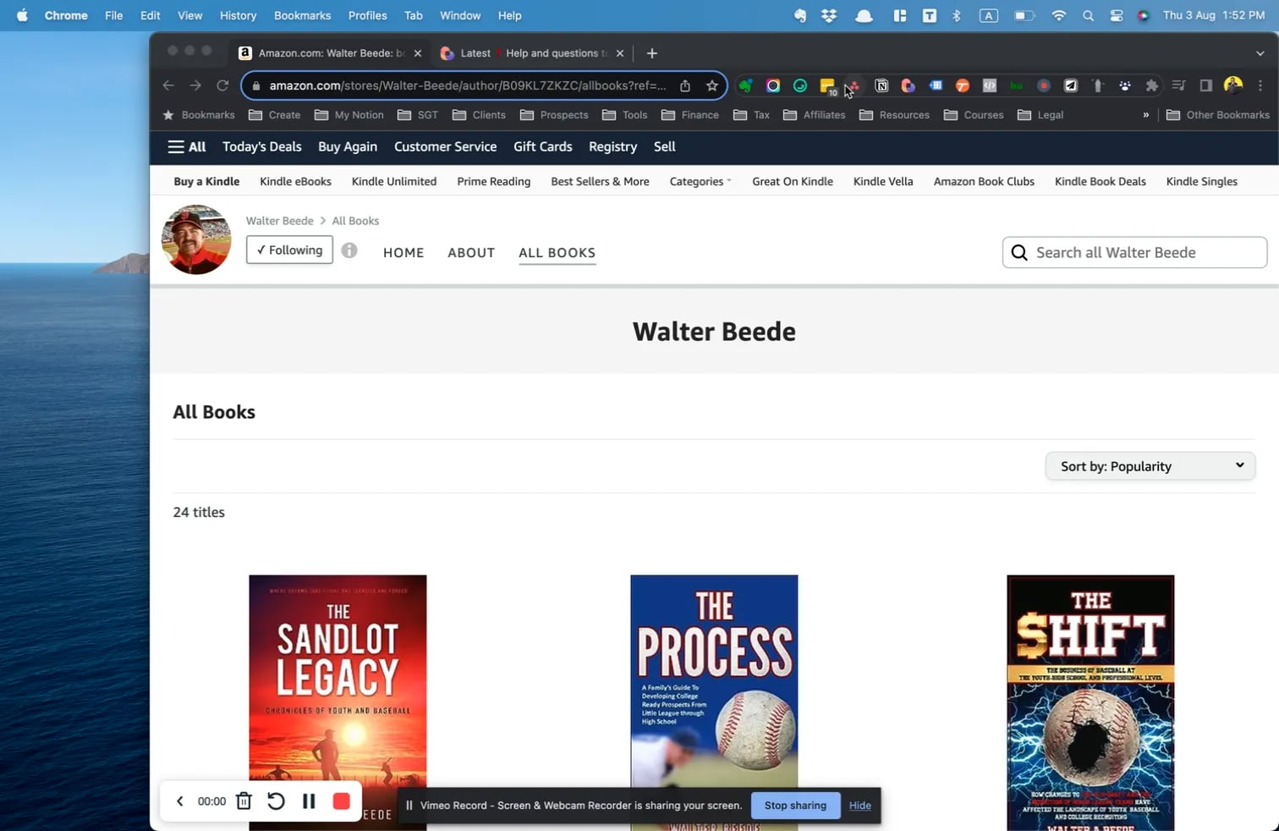This screenshot has height=831, width=1279.
Task: Click the Search all Walter Beede field
Action: (1134, 253)
